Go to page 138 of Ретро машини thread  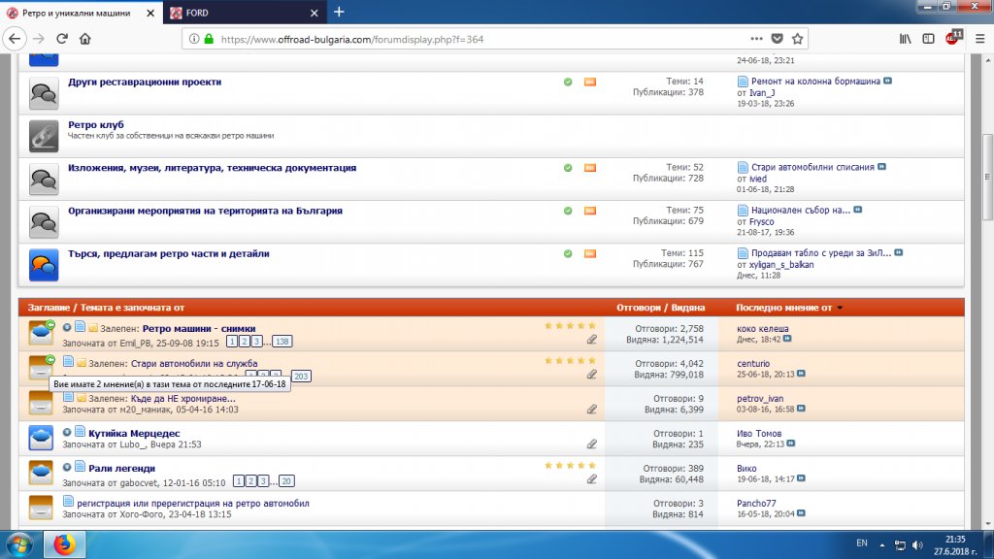click(282, 343)
